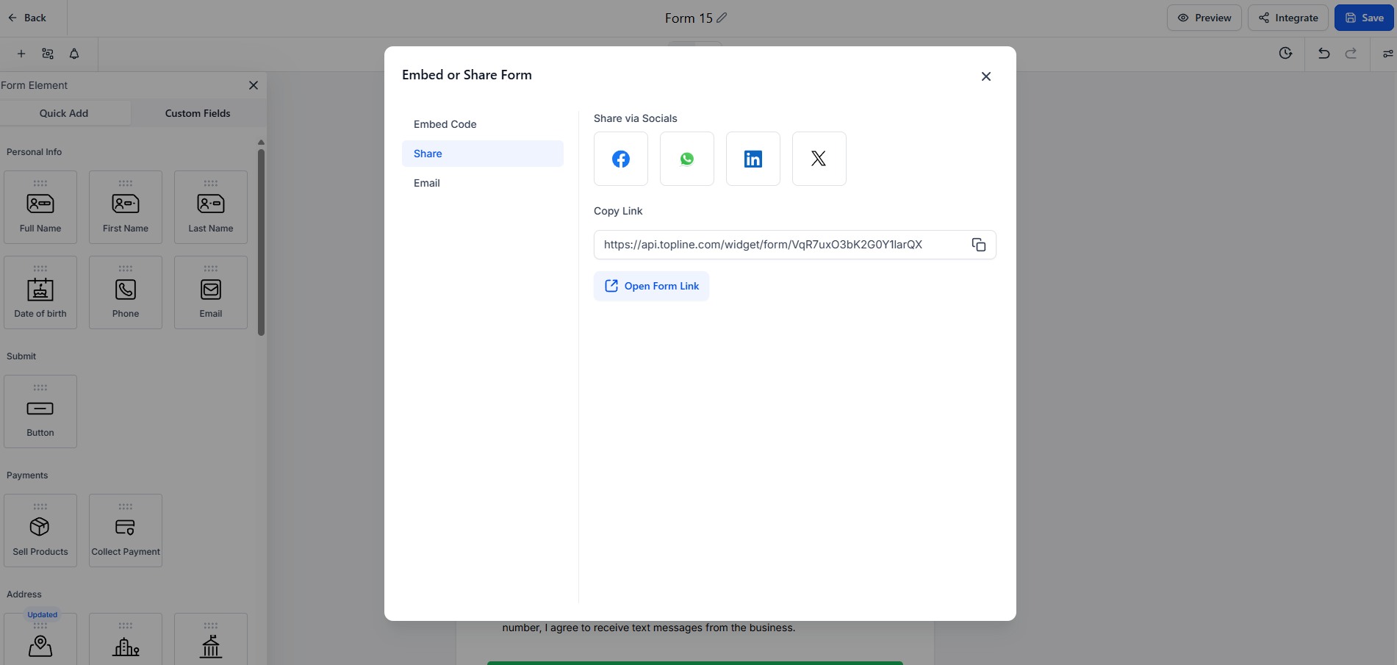1397x665 pixels.
Task: Redo the last change
Action: [1351, 53]
